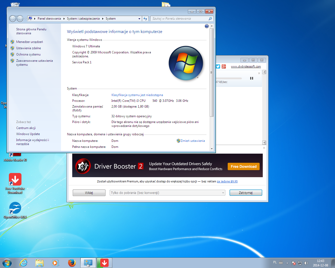335x268 pixels.
Task: Launch Firefox from the taskbar
Action: (x=72, y=263)
